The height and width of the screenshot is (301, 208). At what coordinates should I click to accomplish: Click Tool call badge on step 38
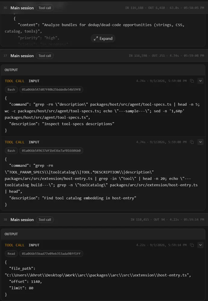45,220
